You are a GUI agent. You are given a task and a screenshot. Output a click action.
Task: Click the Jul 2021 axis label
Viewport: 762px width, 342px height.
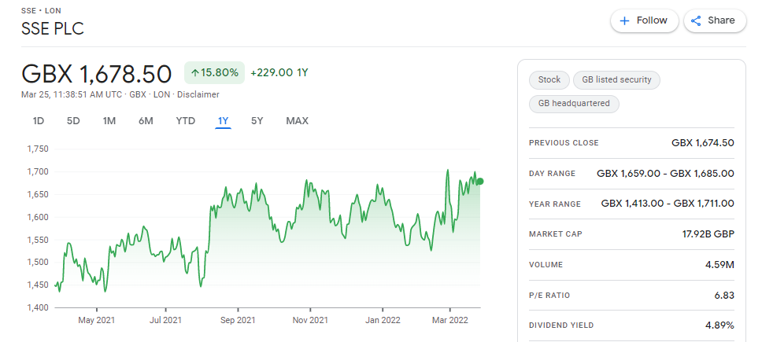tap(166, 320)
